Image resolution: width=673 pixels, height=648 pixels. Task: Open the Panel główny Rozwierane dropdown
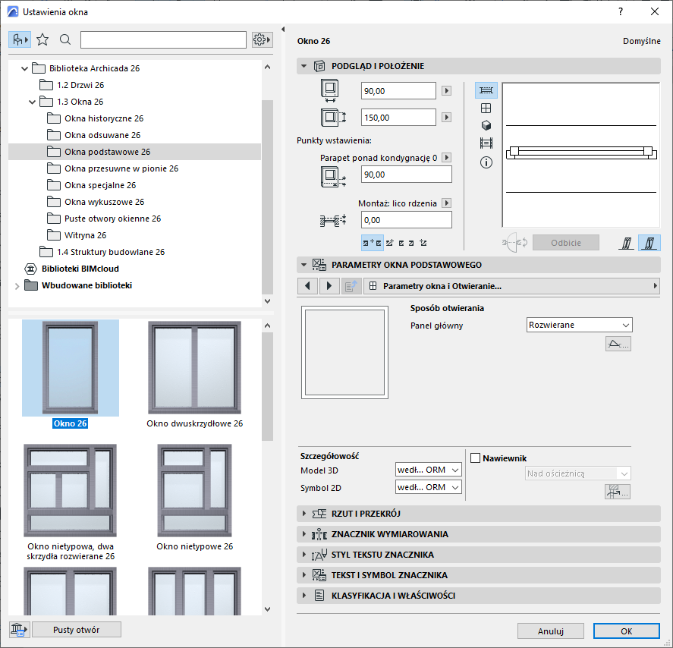(x=580, y=325)
